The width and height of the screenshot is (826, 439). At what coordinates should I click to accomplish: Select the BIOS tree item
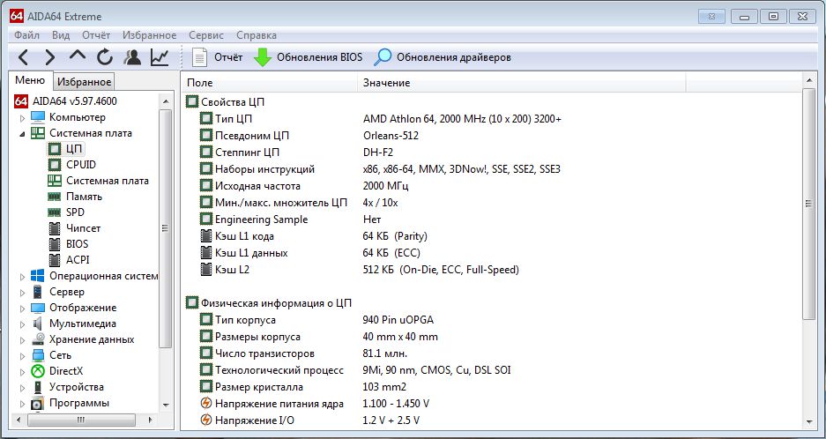coord(78,244)
